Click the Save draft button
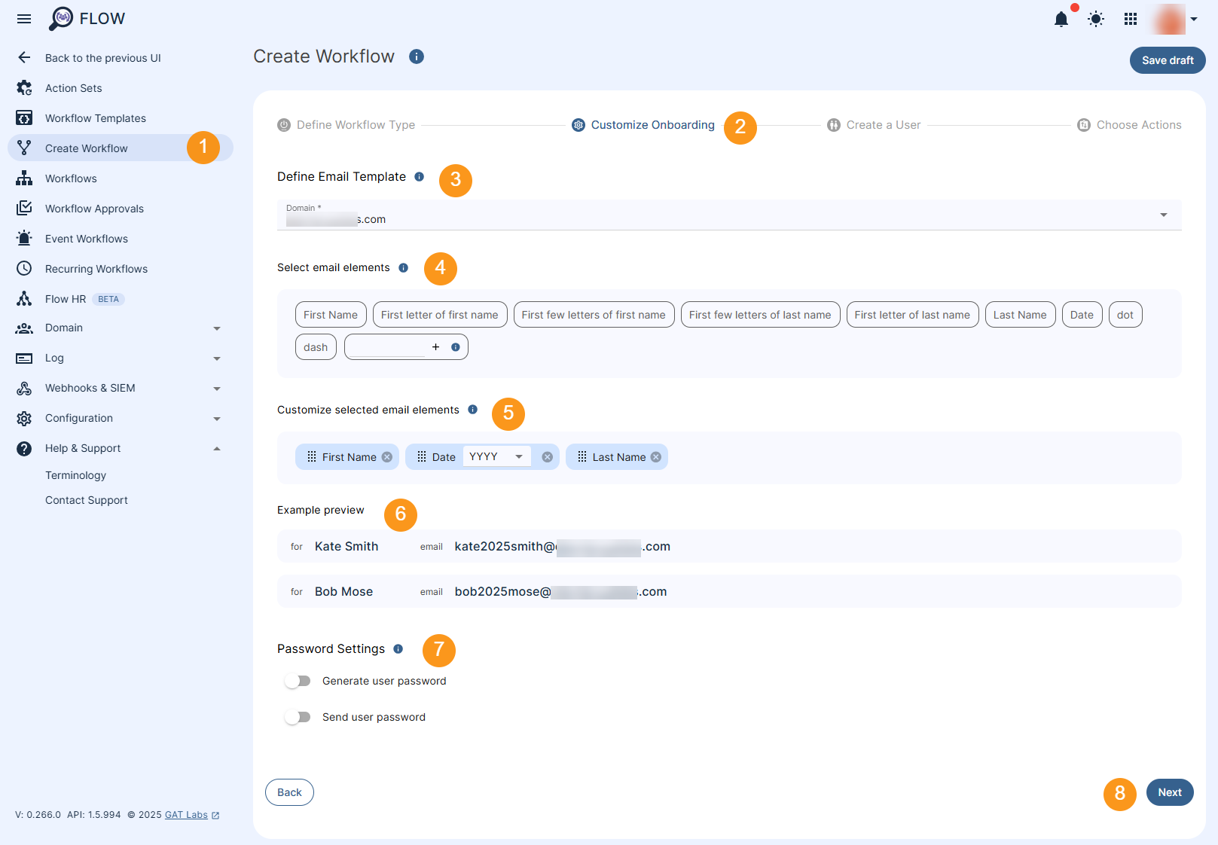This screenshot has width=1218, height=845. pyautogui.click(x=1167, y=59)
